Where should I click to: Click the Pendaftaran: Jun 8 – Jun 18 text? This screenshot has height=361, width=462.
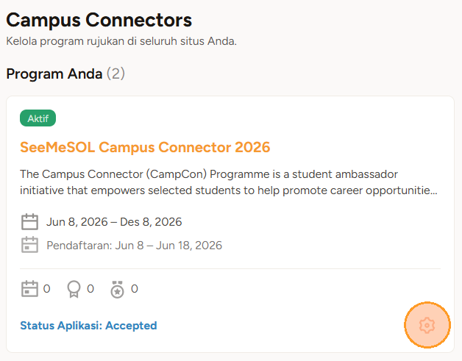click(x=134, y=246)
